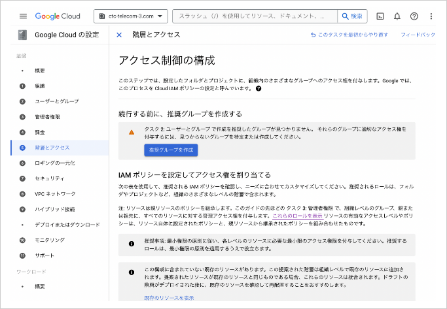The height and width of the screenshot is (309, 447).
Task: Click このタスクを最初からやり直す link
Action: tap(352, 35)
